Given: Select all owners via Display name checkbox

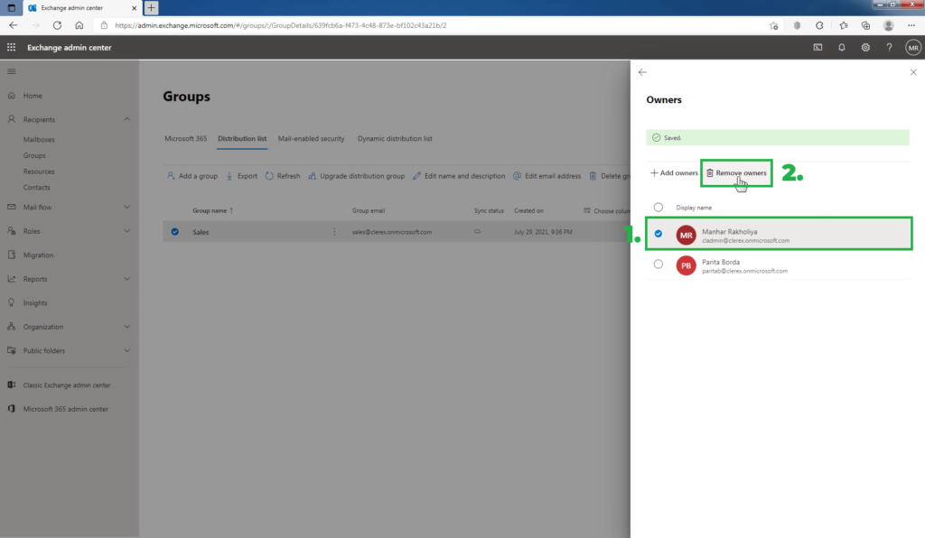Looking at the screenshot, I should click(659, 208).
